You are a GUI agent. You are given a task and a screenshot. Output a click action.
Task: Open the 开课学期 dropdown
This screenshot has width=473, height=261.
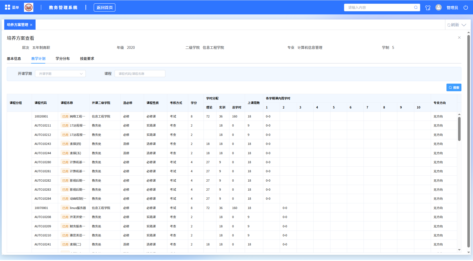(60, 74)
